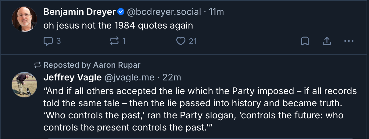369x139 pixels.
Task: Open the post via its 22m timestamp
Action: pos(172,78)
